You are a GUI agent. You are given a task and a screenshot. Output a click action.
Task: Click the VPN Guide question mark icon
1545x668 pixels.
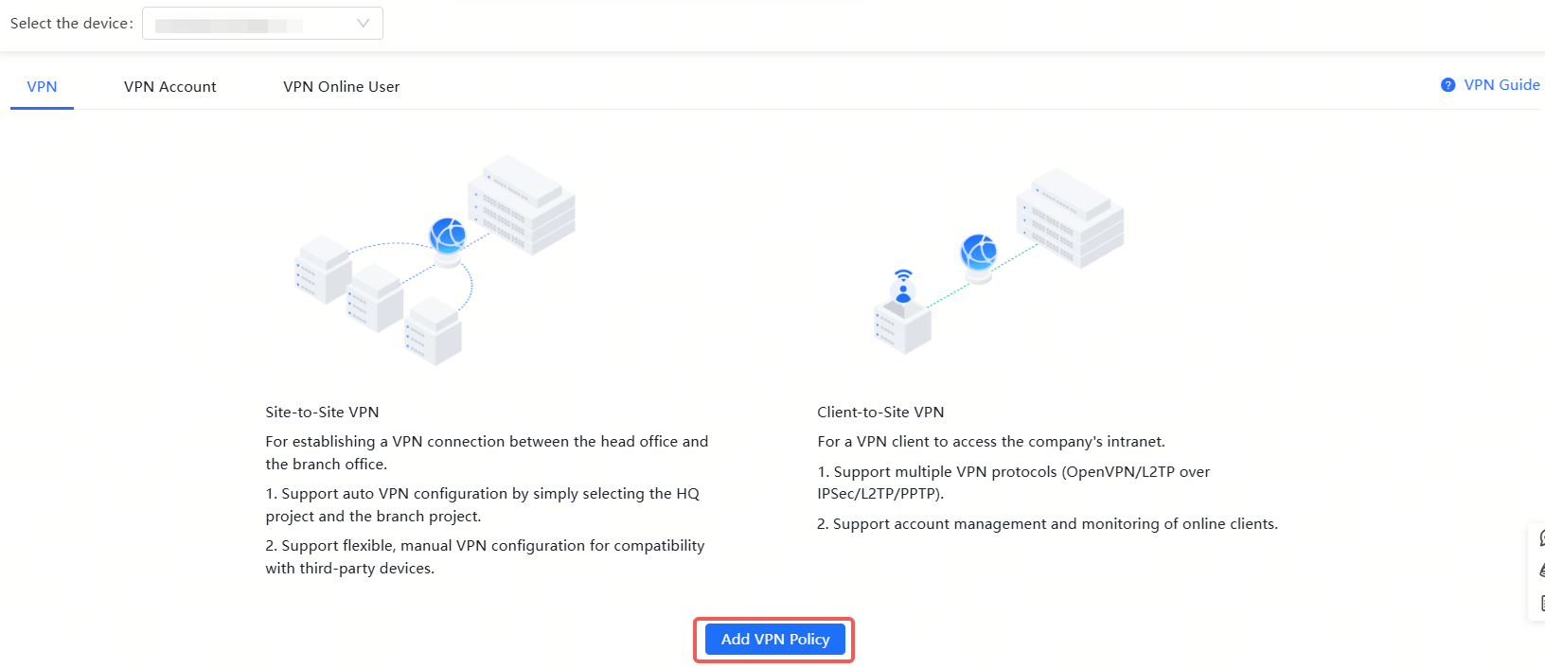[1447, 85]
